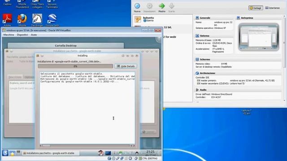Click the tray icon left of the blue screen
Image resolution: width=287 pixels, height=161 pixels.
[100, 153]
